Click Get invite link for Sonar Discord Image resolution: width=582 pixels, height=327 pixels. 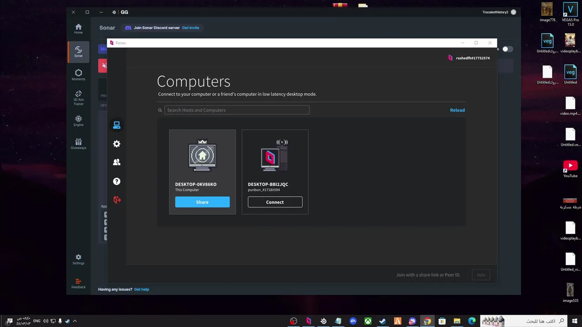191,28
